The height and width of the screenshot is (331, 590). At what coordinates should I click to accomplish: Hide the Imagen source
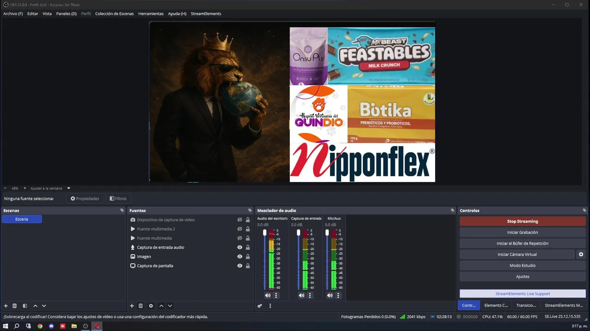pos(240,257)
